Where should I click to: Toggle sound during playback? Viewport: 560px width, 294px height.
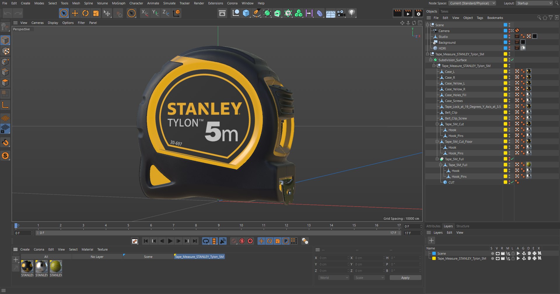[x=223, y=241]
